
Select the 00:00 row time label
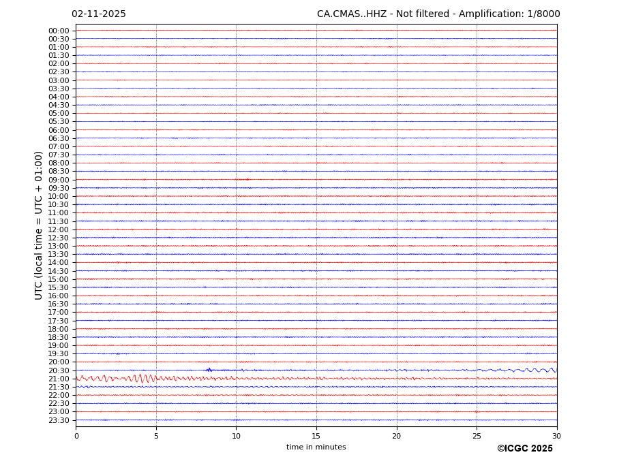click(58, 31)
